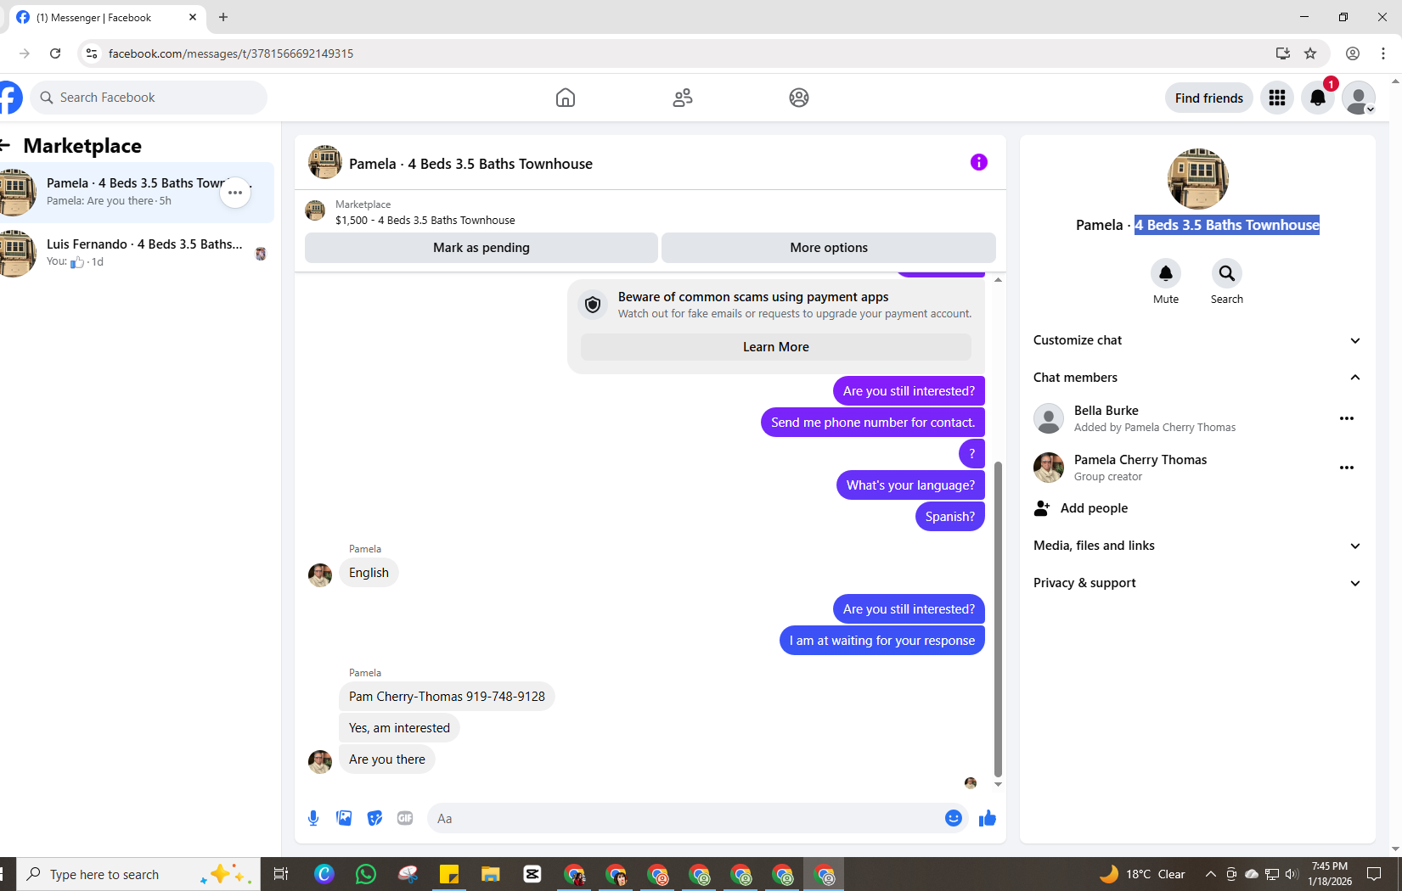Open Task View on the taskbar
1402x891 pixels.
pyautogui.click(x=281, y=874)
